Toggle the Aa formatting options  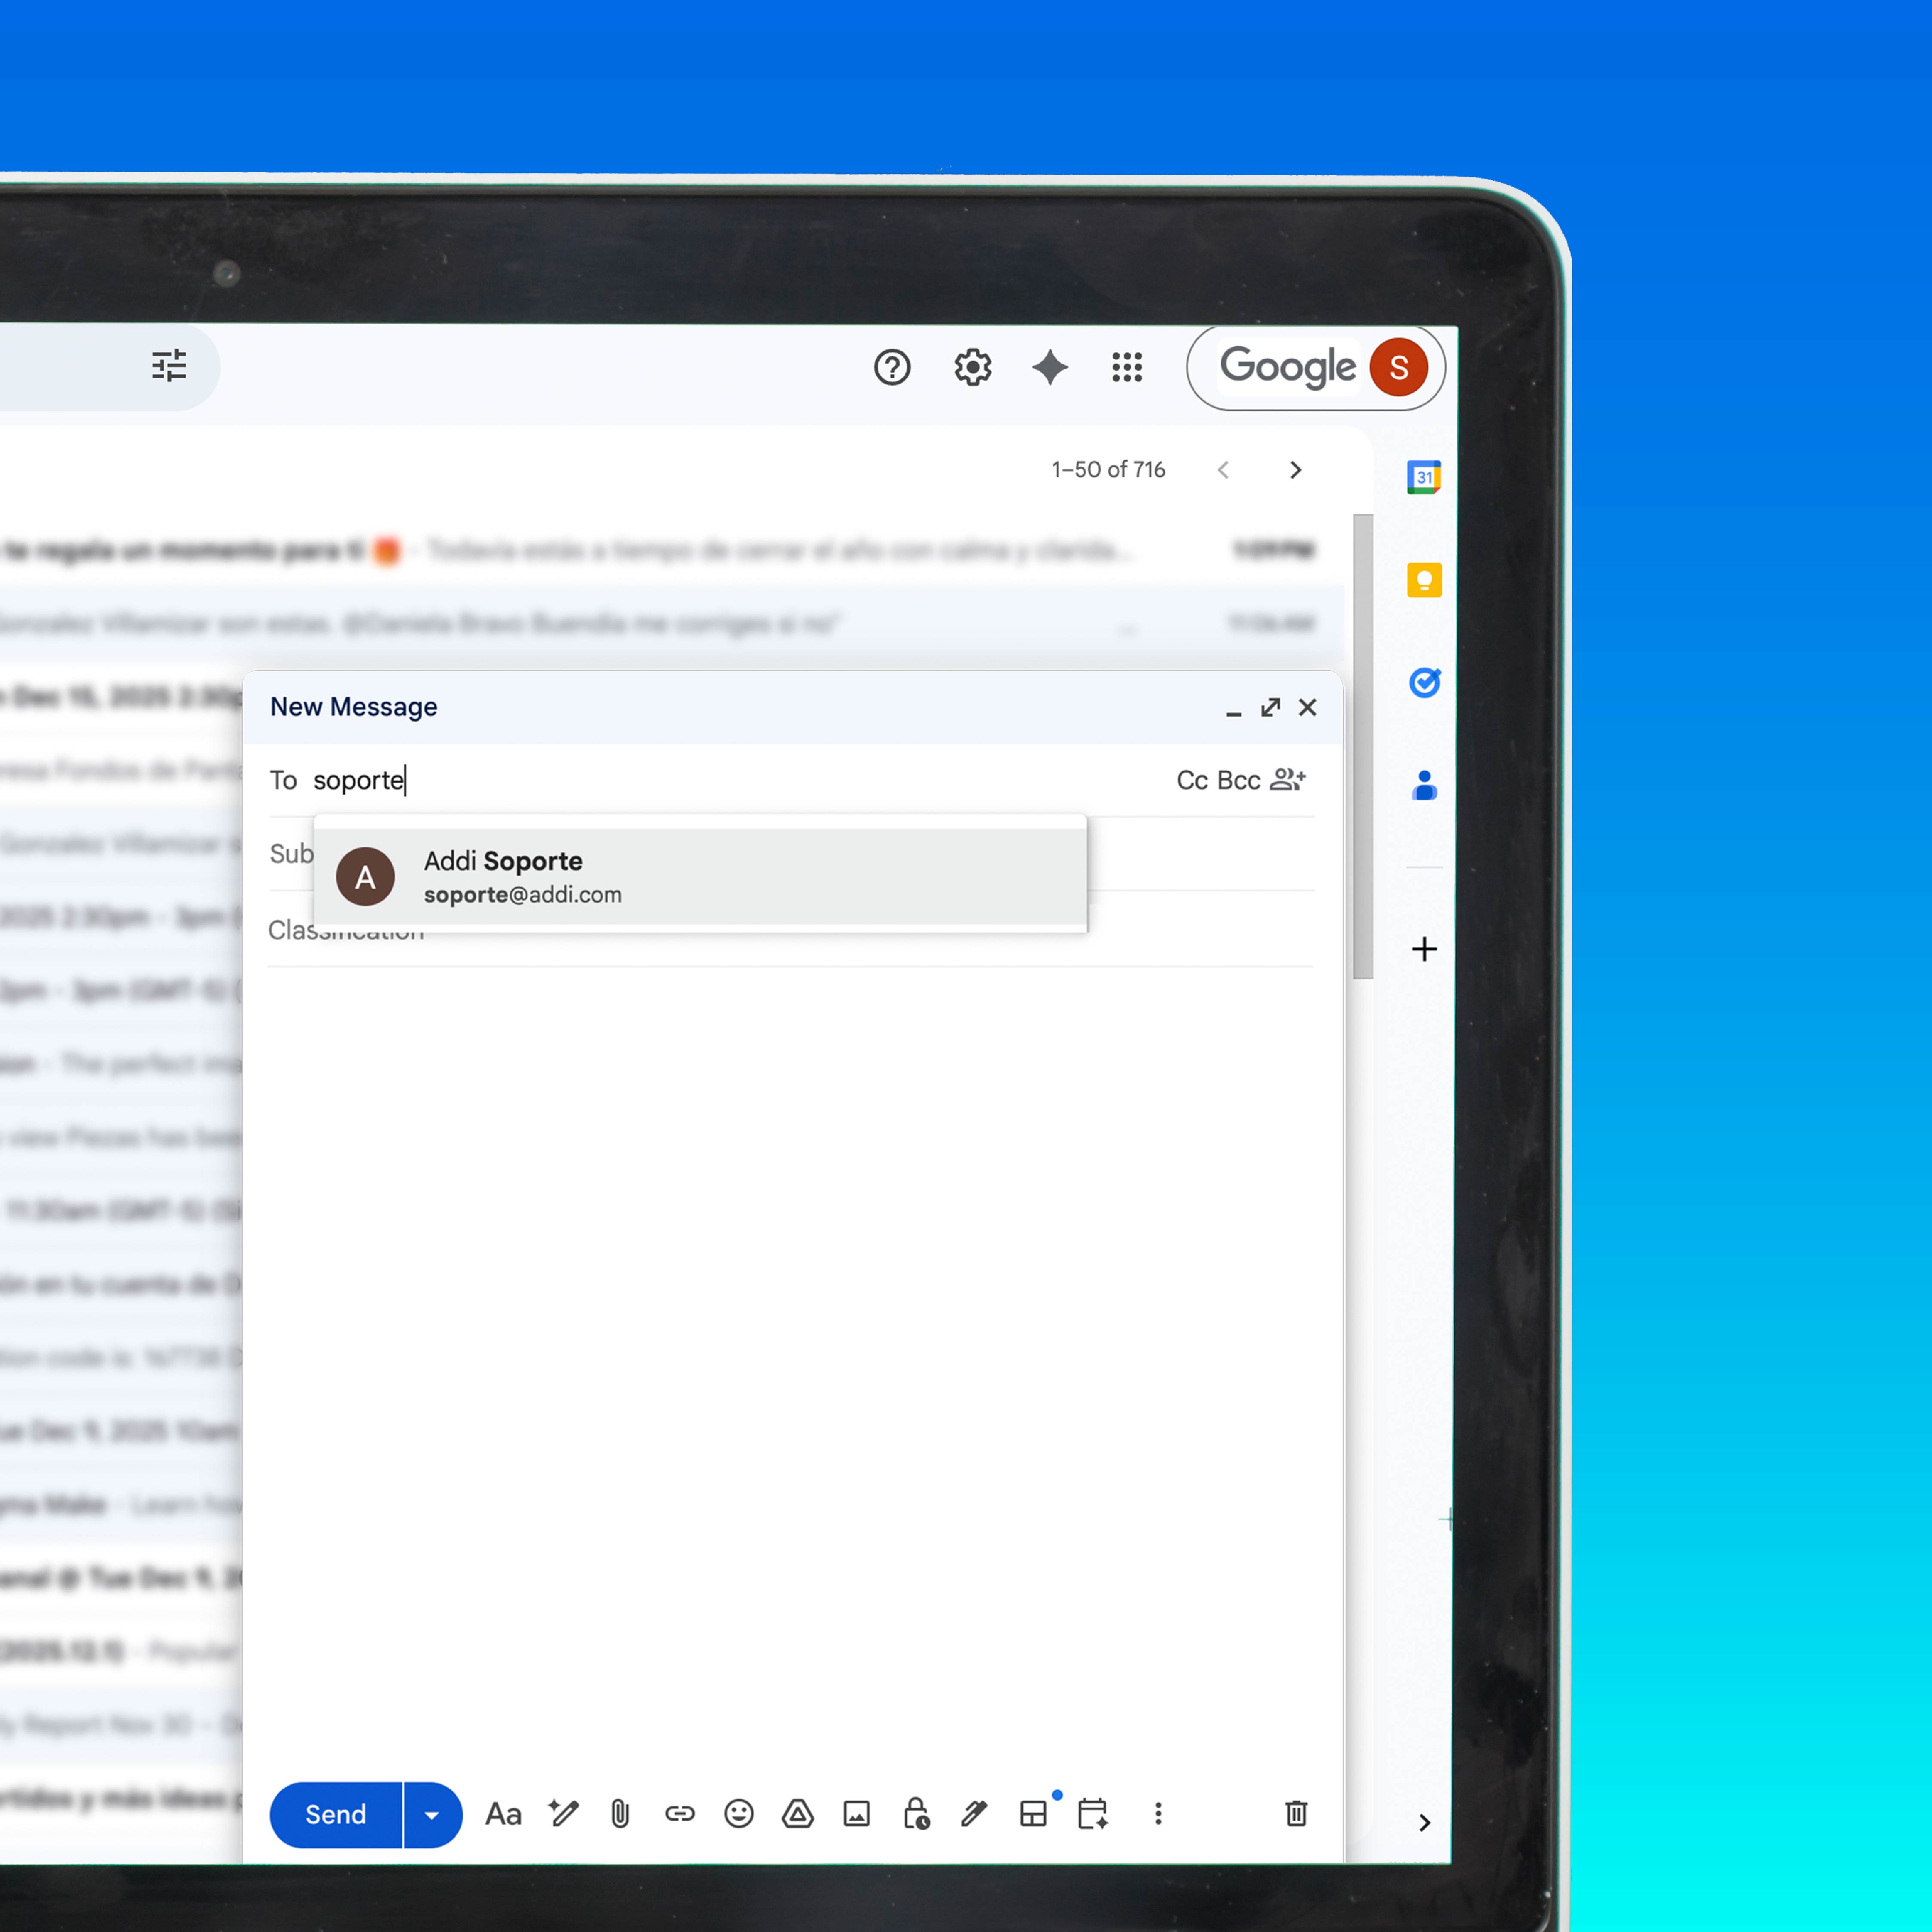pyautogui.click(x=503, y=1814)
